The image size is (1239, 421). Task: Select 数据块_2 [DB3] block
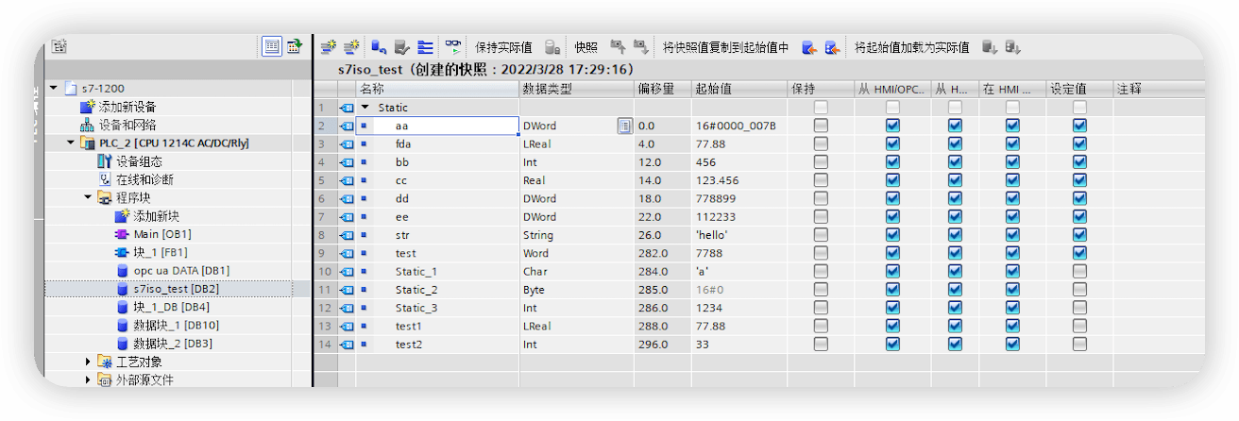[x=172, y=344]
